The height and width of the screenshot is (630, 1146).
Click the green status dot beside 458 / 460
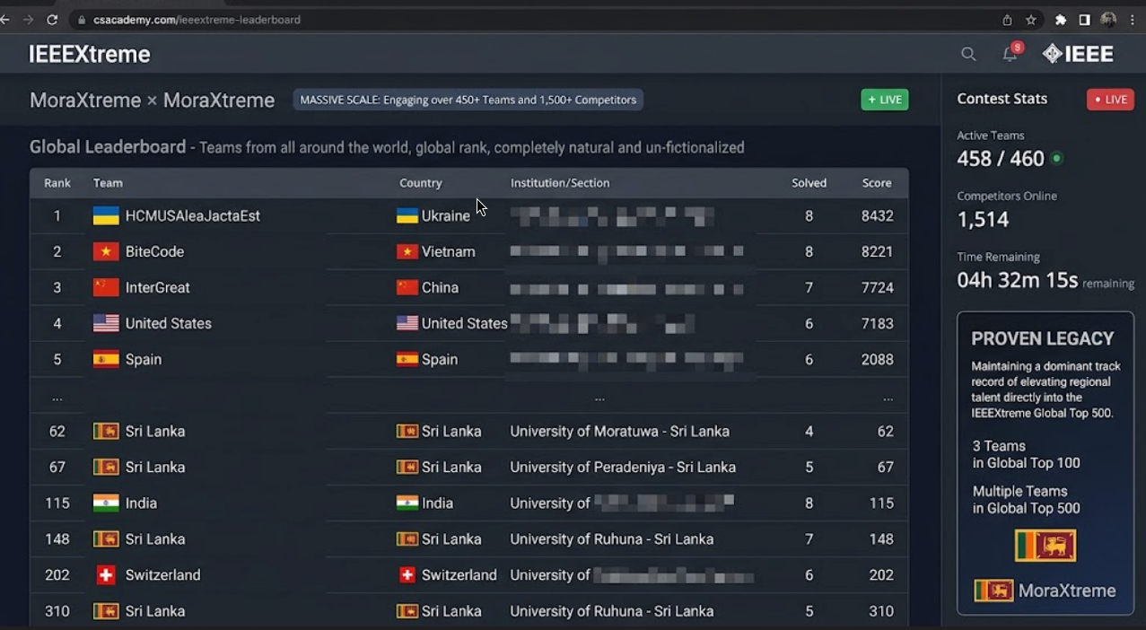click(1057, 158)
